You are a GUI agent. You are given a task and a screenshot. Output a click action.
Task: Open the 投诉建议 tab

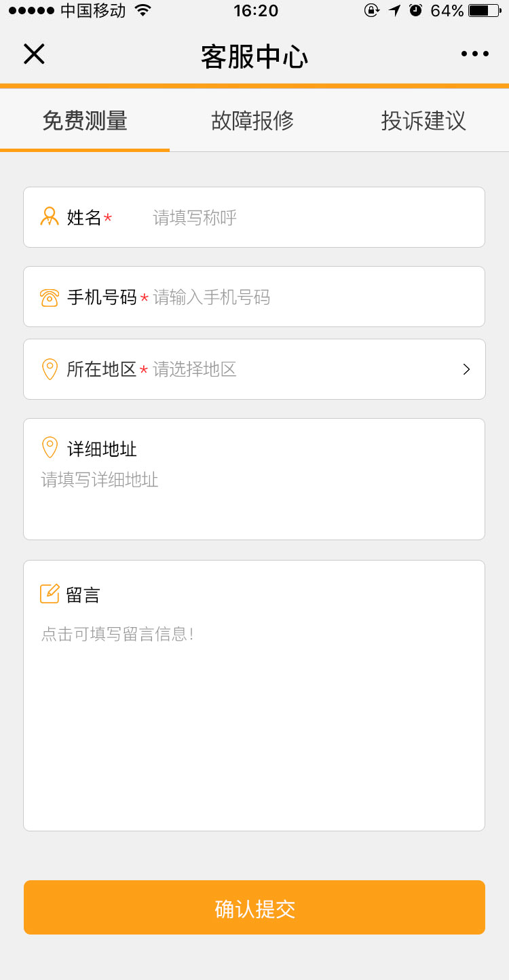pos(423,121)
